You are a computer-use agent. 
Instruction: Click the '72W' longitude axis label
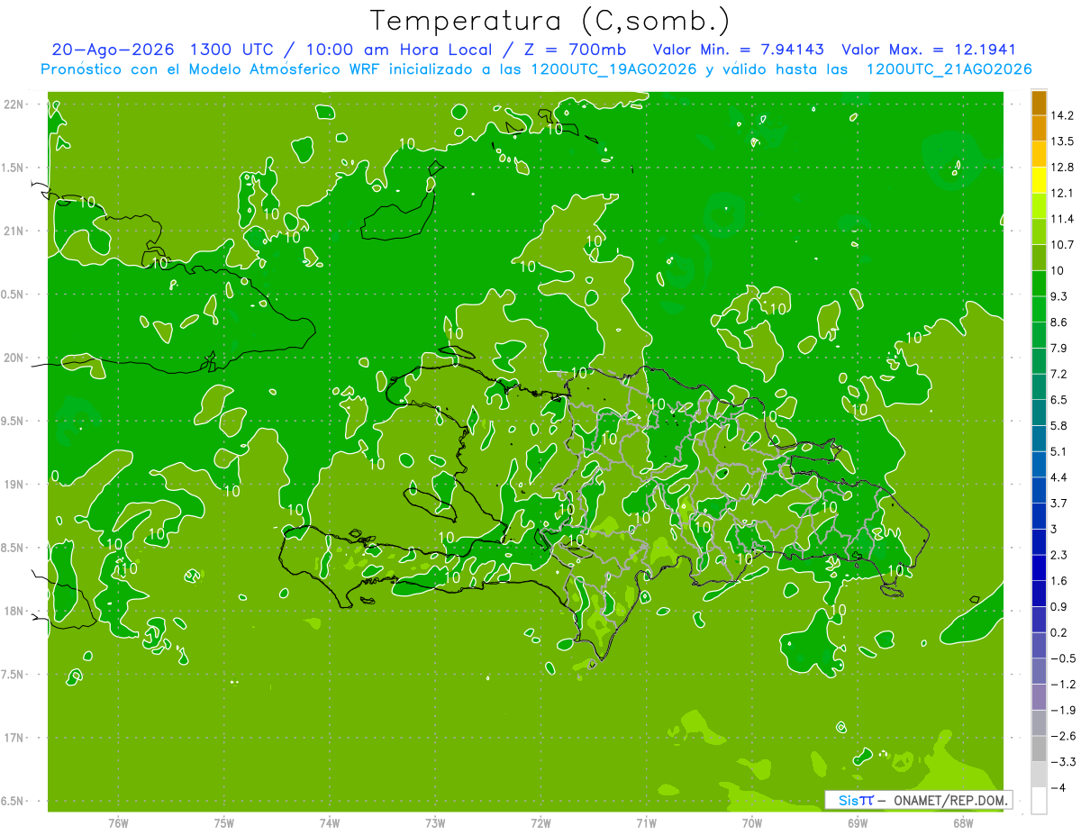pos(540,824)
